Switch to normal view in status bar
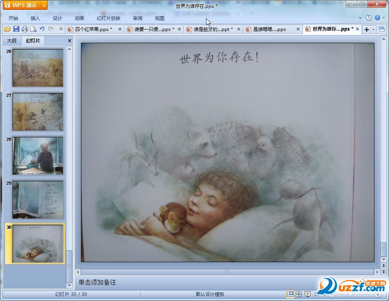The width and height of the screenshot is (389, 301). (x=290, y=294)
